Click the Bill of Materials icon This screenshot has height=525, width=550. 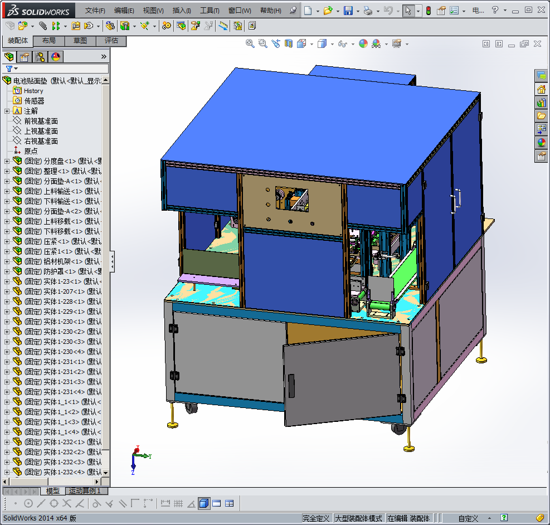(181, 26)
